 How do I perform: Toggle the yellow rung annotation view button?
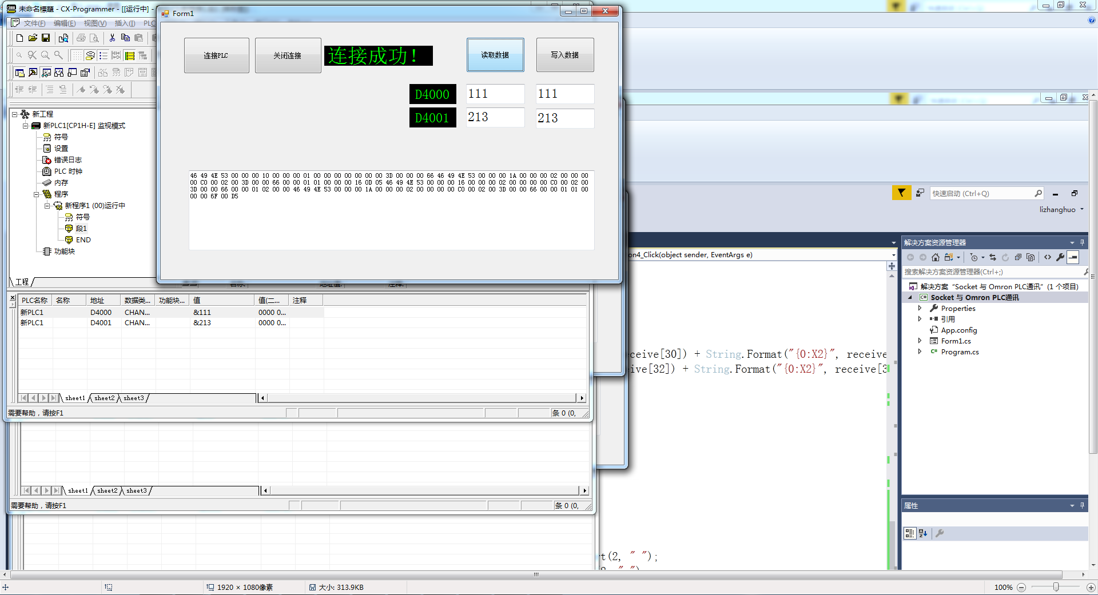click(x=130, y=55)
